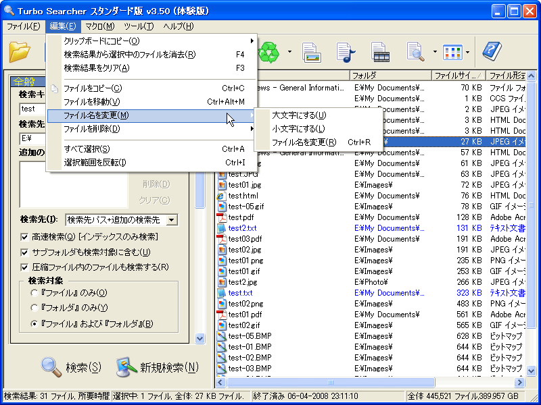
Task: Sort by フォルダ column header
Action: point(390,75)
